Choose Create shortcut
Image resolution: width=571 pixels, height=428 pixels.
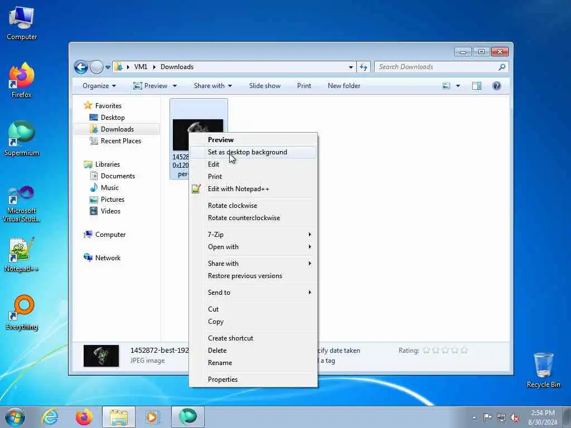pyautogui.click(x=254, y=338)
